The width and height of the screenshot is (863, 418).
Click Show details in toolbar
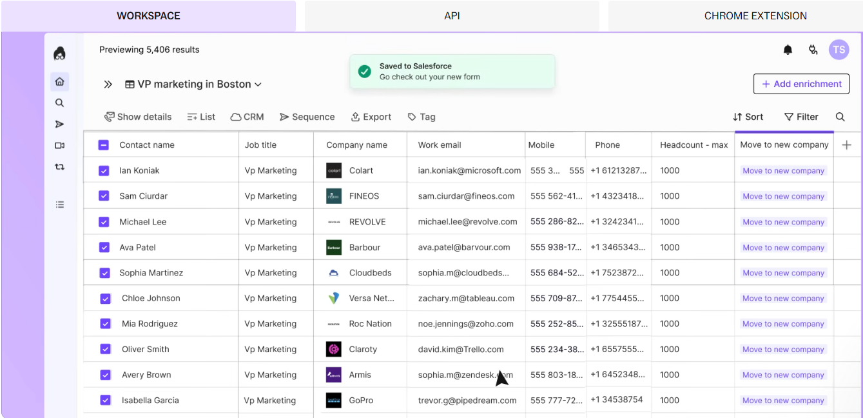coord(138,117)
